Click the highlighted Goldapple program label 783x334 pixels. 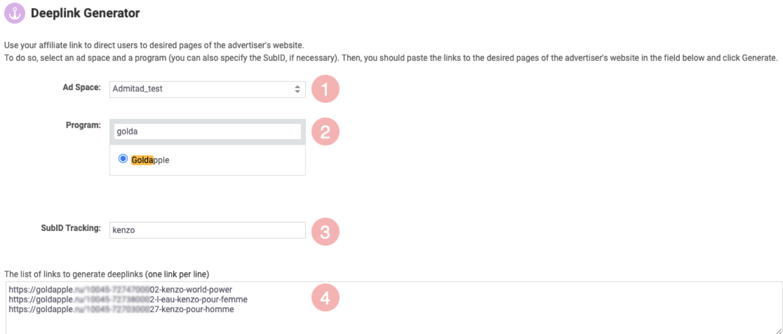click(150, 160)
